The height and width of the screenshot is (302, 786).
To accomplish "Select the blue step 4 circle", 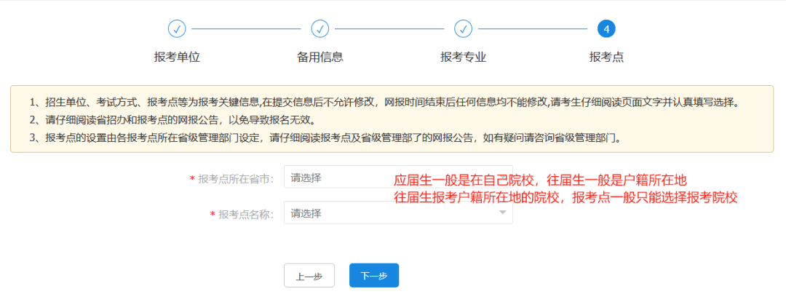I will point(606,29).
